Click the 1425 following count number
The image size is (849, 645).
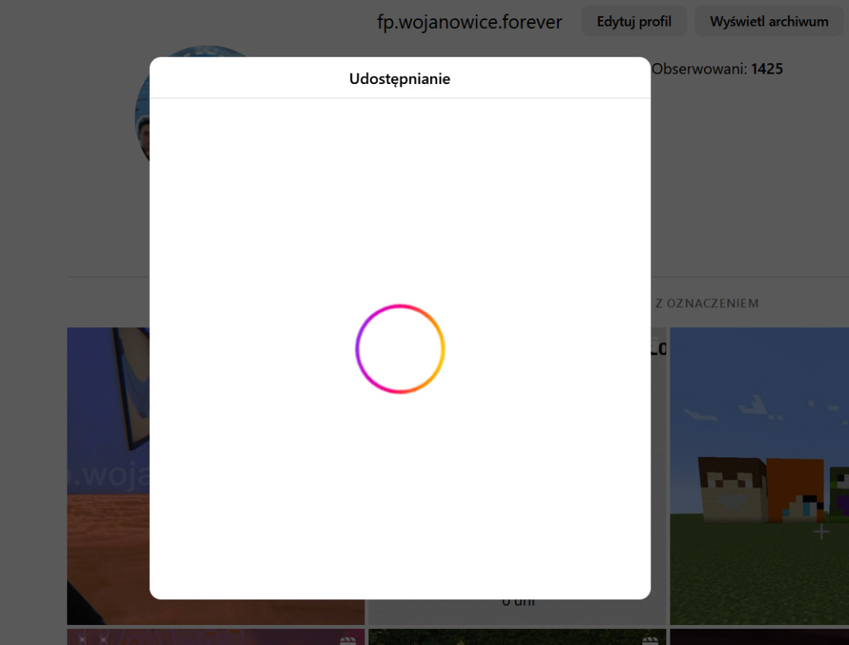click(x=767, y=69)
